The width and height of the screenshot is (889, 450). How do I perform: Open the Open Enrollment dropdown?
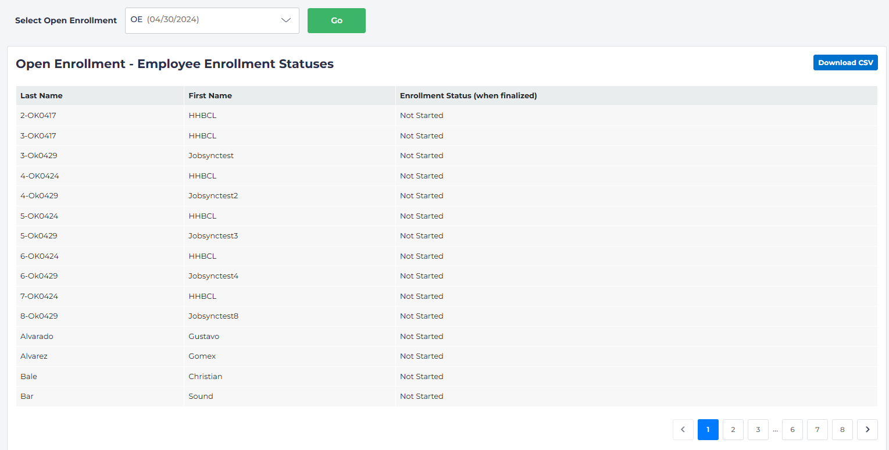(x=212, y=20)
